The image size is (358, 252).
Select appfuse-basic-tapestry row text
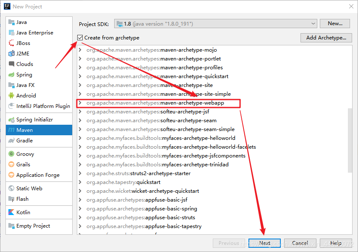[144, 226]
